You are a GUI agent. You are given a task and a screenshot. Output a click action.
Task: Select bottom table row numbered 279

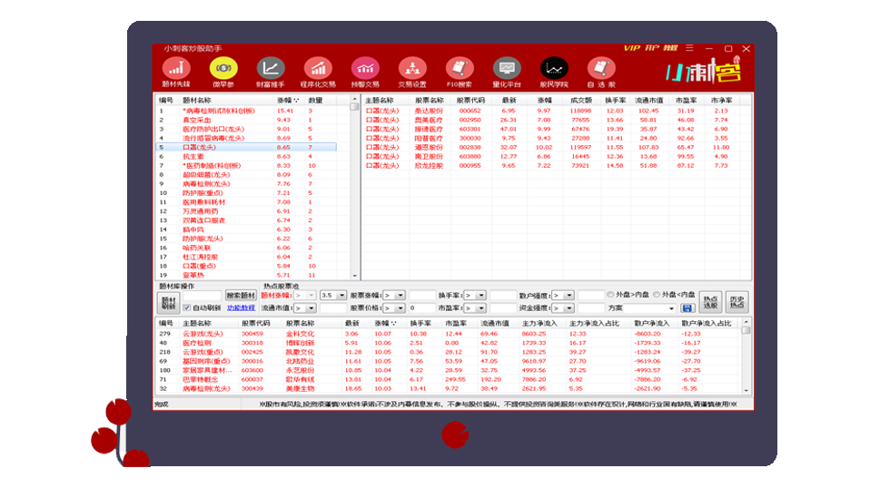449,334
